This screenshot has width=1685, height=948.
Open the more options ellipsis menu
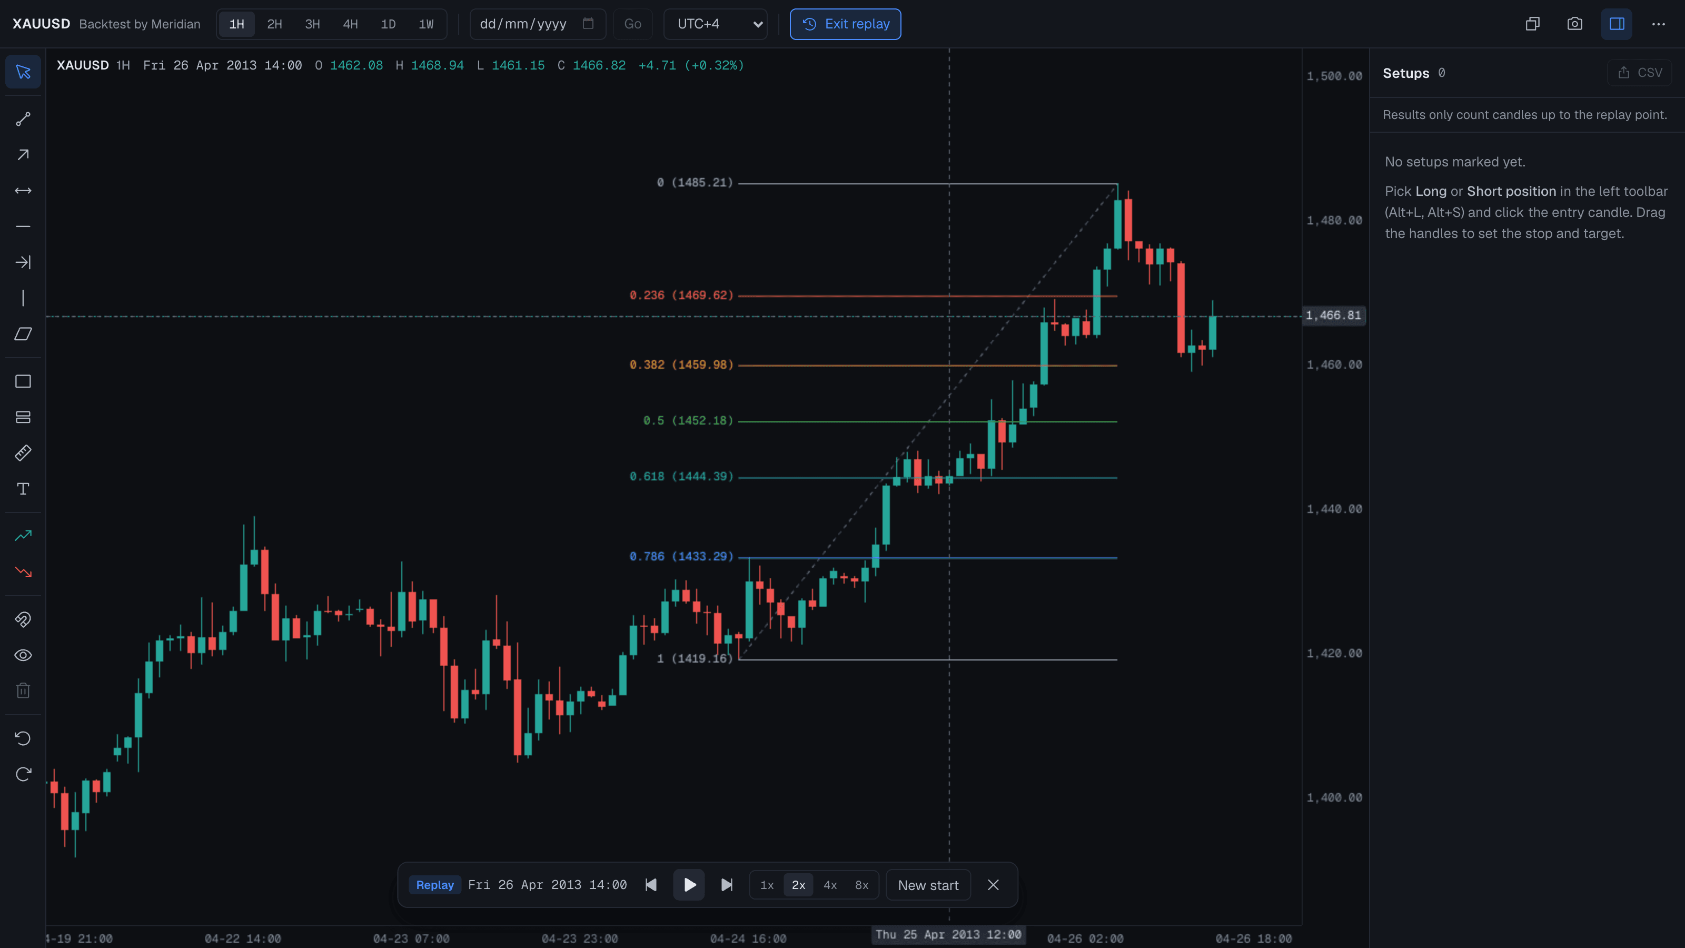coord(1658,24)
